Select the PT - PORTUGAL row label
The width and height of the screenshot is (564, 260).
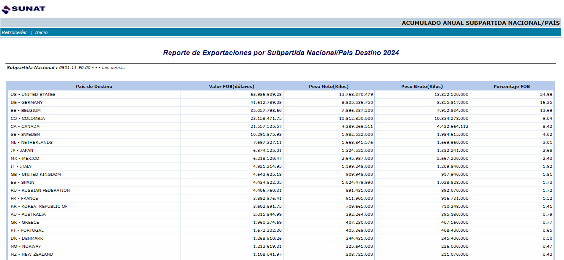point(27,231)
